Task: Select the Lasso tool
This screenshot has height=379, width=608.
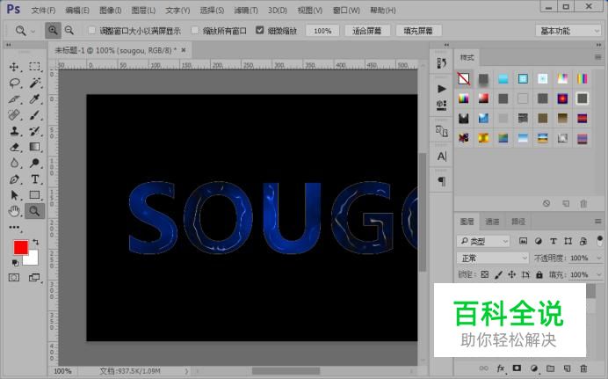Action: click(x=14, y=83)
